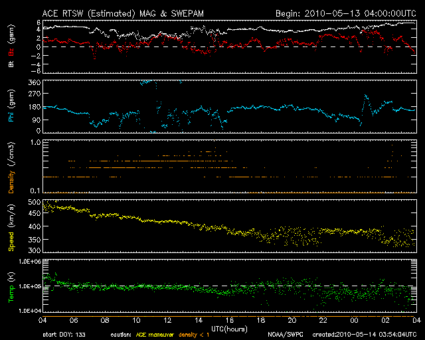Click the Density (/cm3) axis label
The image size is (425, 340).
tap(10, 166)
